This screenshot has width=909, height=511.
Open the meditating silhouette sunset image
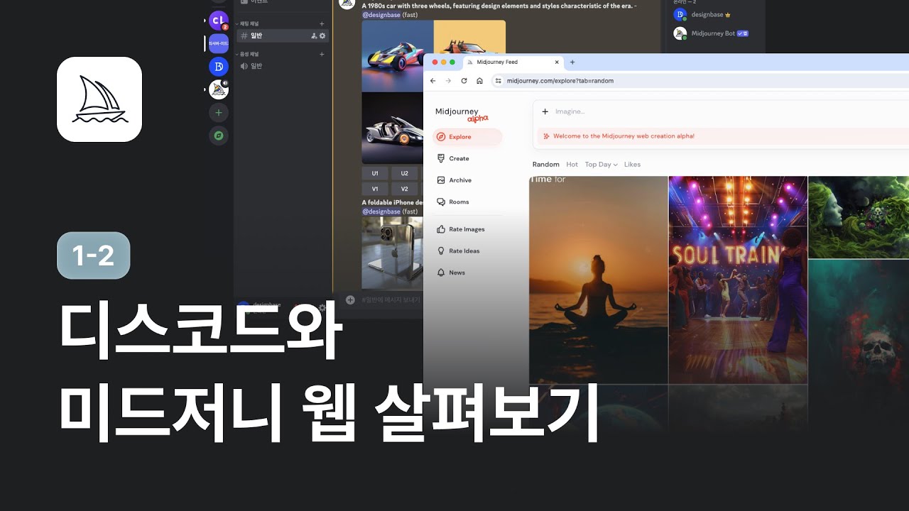[599, 280]
